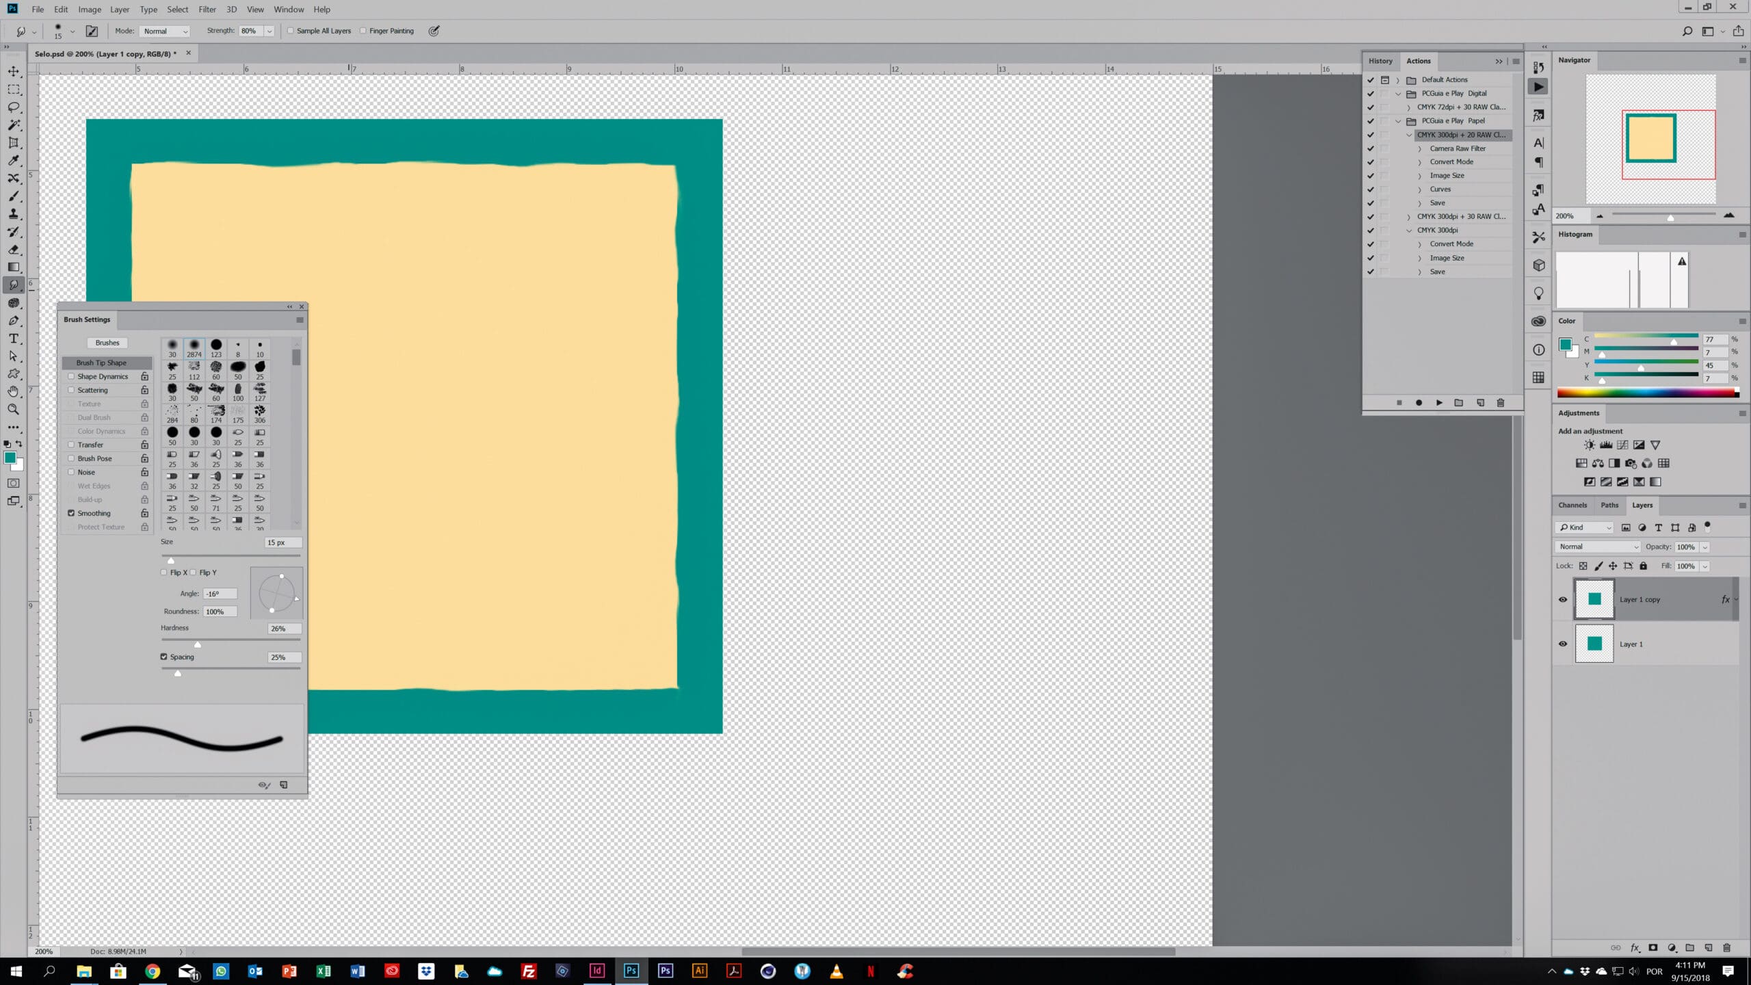Screen dimensions: 1751x985
Task: Select the Zoom tool
Action: [x=14, y=409]
